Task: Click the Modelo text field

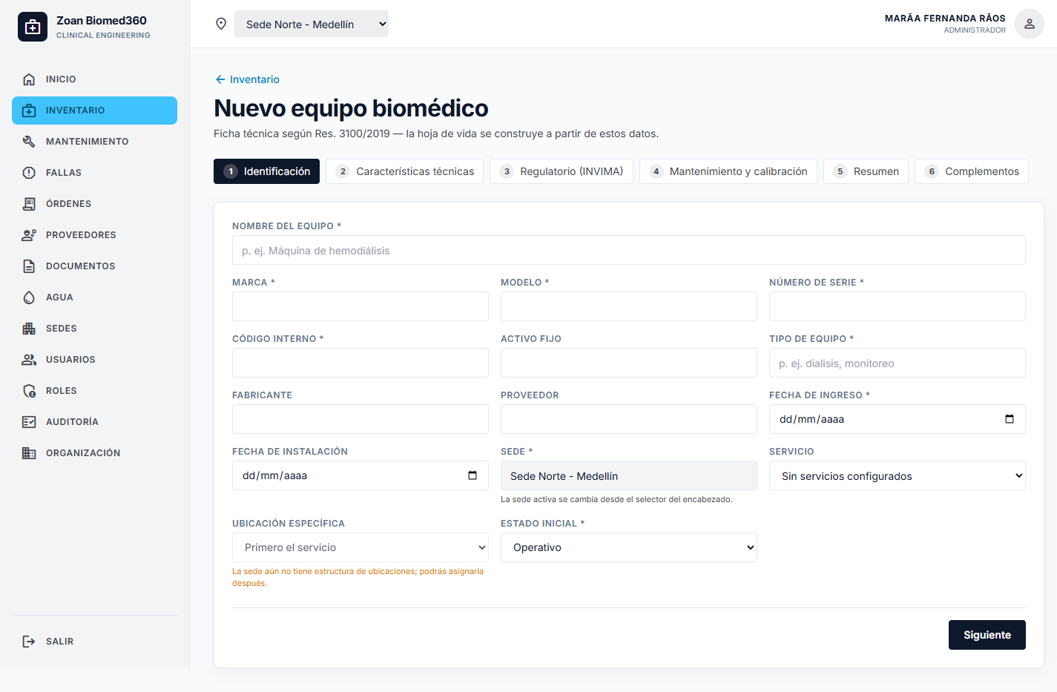Action: pos(629,306)
